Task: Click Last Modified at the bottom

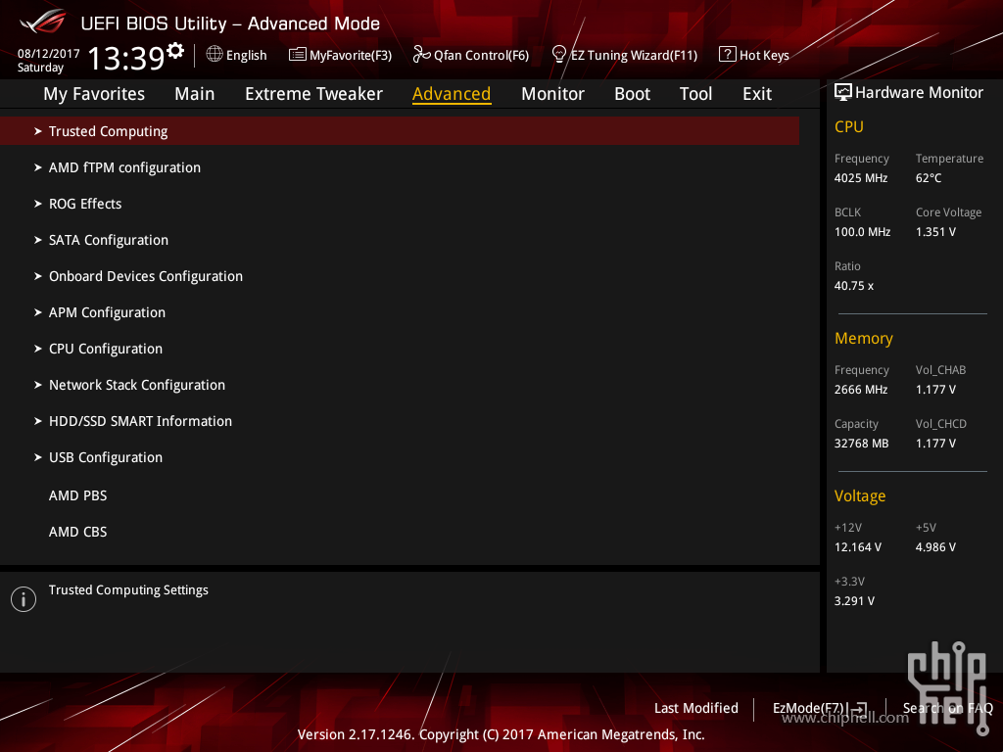Action: point(696,708)
